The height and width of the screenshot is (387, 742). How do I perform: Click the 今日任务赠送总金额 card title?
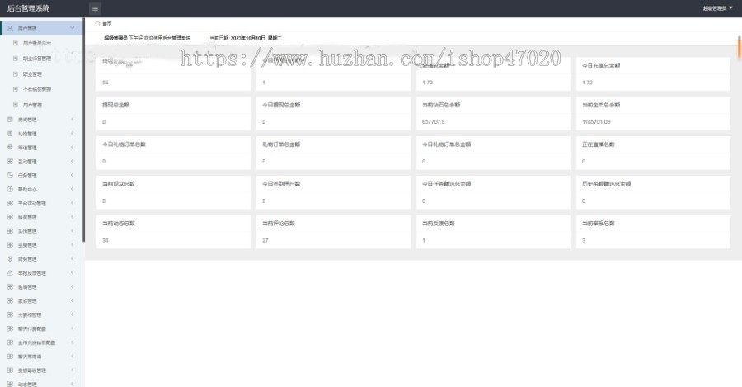point(446,184)
